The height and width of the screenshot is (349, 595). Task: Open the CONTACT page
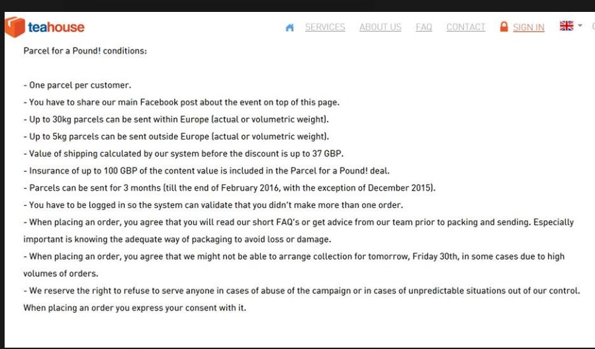466,27
